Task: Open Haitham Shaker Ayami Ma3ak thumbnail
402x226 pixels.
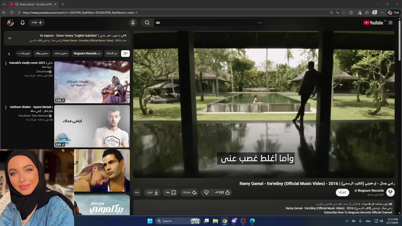Action: pyautogui.click(x=92, y=126)
